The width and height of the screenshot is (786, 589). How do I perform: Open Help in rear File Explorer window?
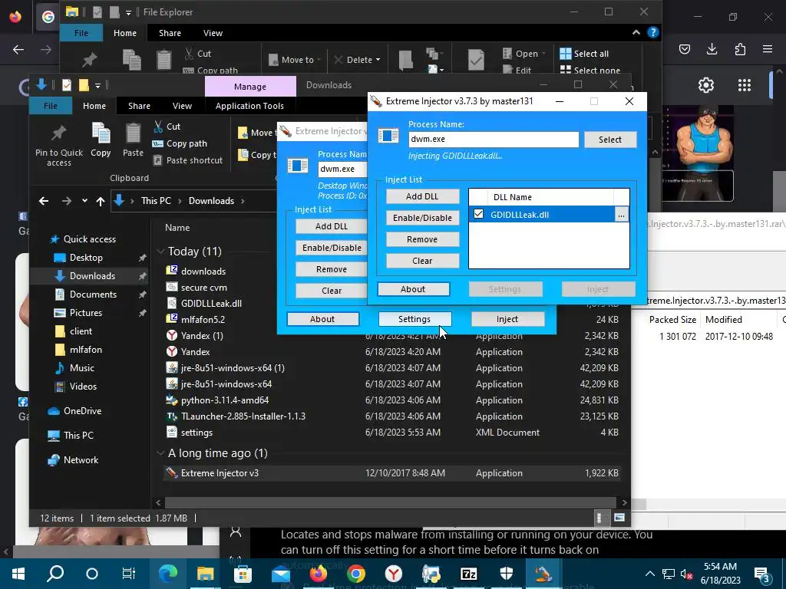point(652,32)
